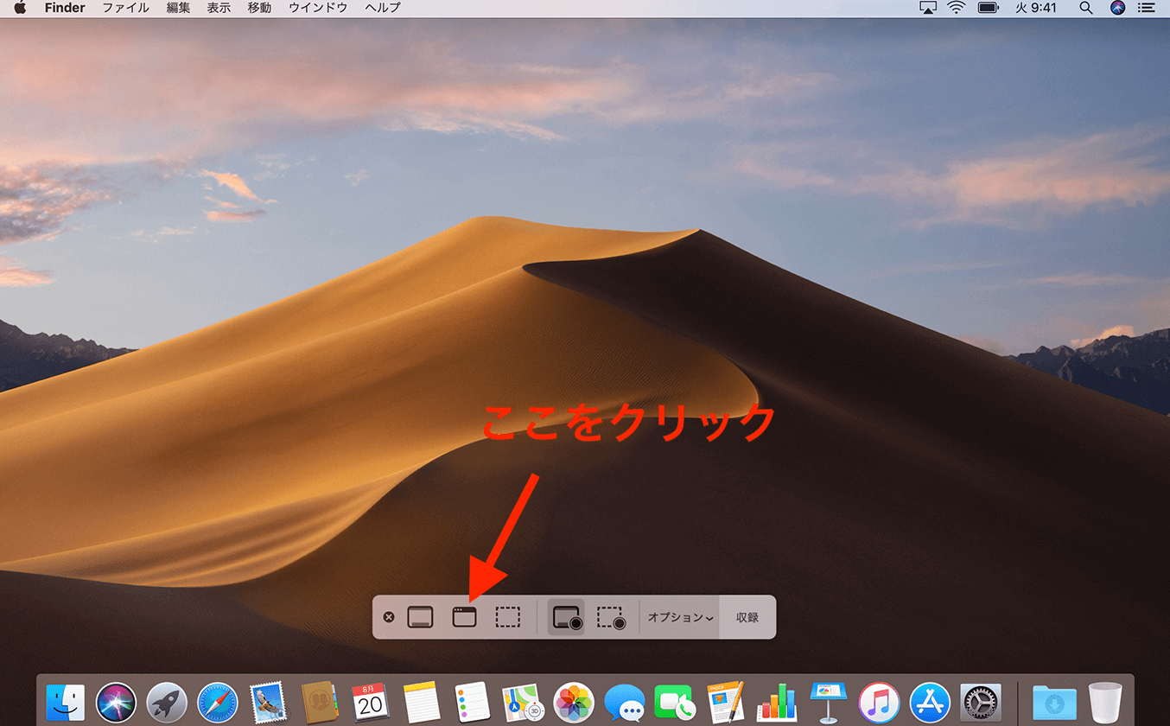Close the screenshot toolbar
The height and width of the screenshot is (726, 1170).
[389, 617]
